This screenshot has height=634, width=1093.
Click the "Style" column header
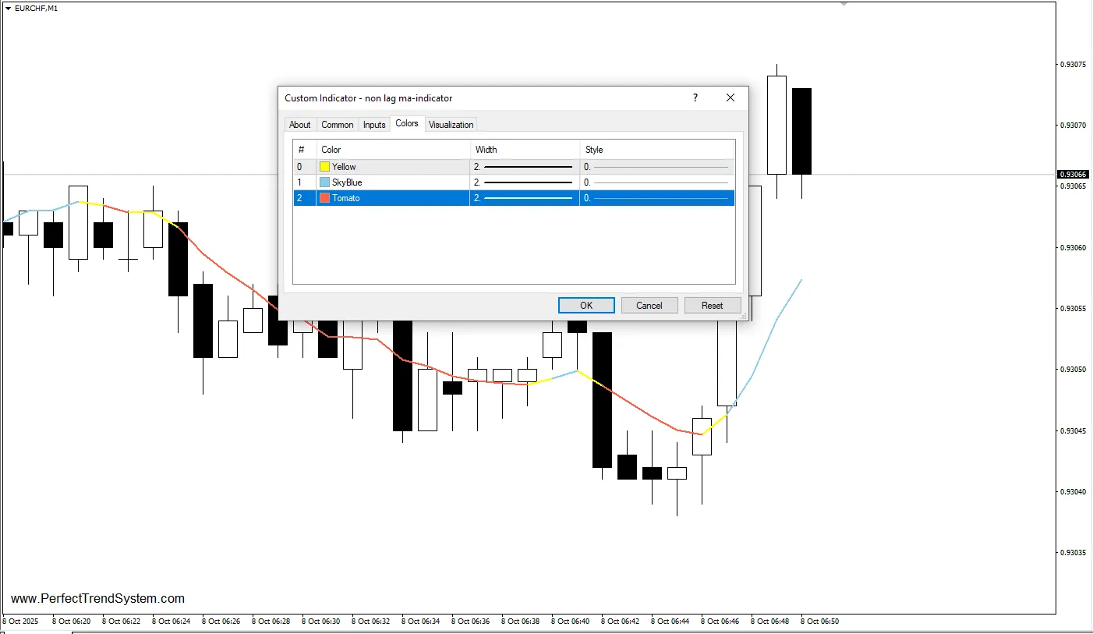[657, 150]
